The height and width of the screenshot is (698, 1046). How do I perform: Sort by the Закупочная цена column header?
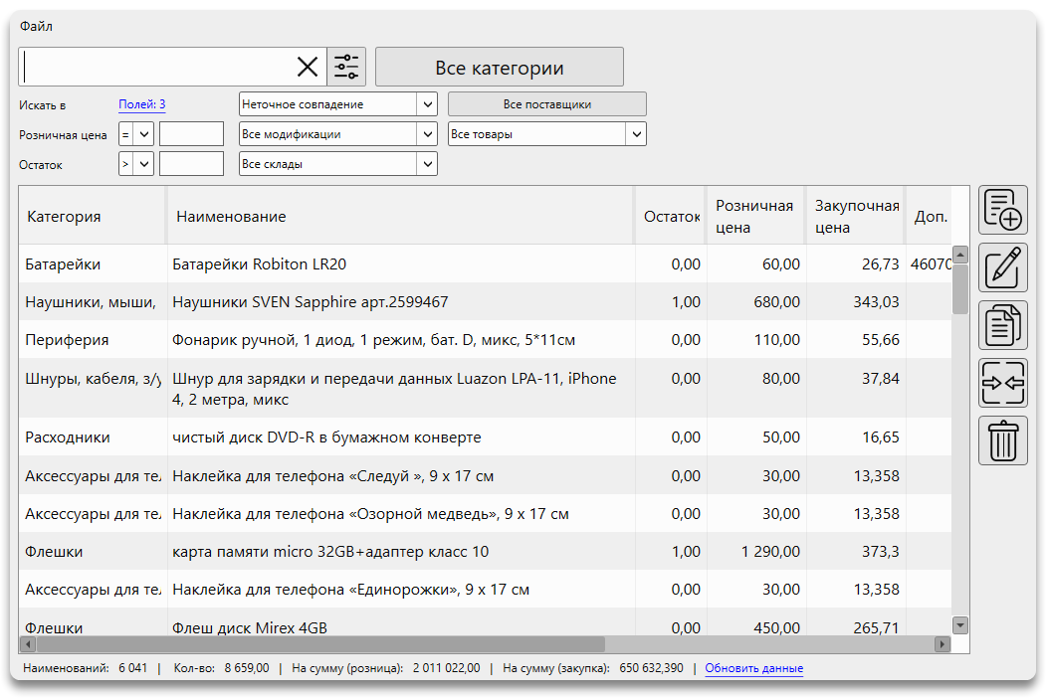tap(856, 216)
